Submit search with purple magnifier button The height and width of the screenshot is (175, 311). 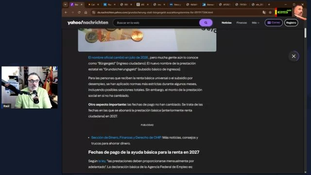click(x=206, y=23)
